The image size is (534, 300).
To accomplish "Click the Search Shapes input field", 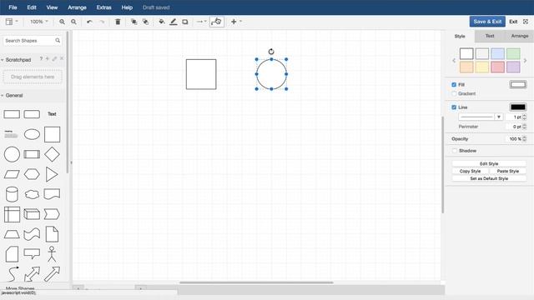I will 32,41.
